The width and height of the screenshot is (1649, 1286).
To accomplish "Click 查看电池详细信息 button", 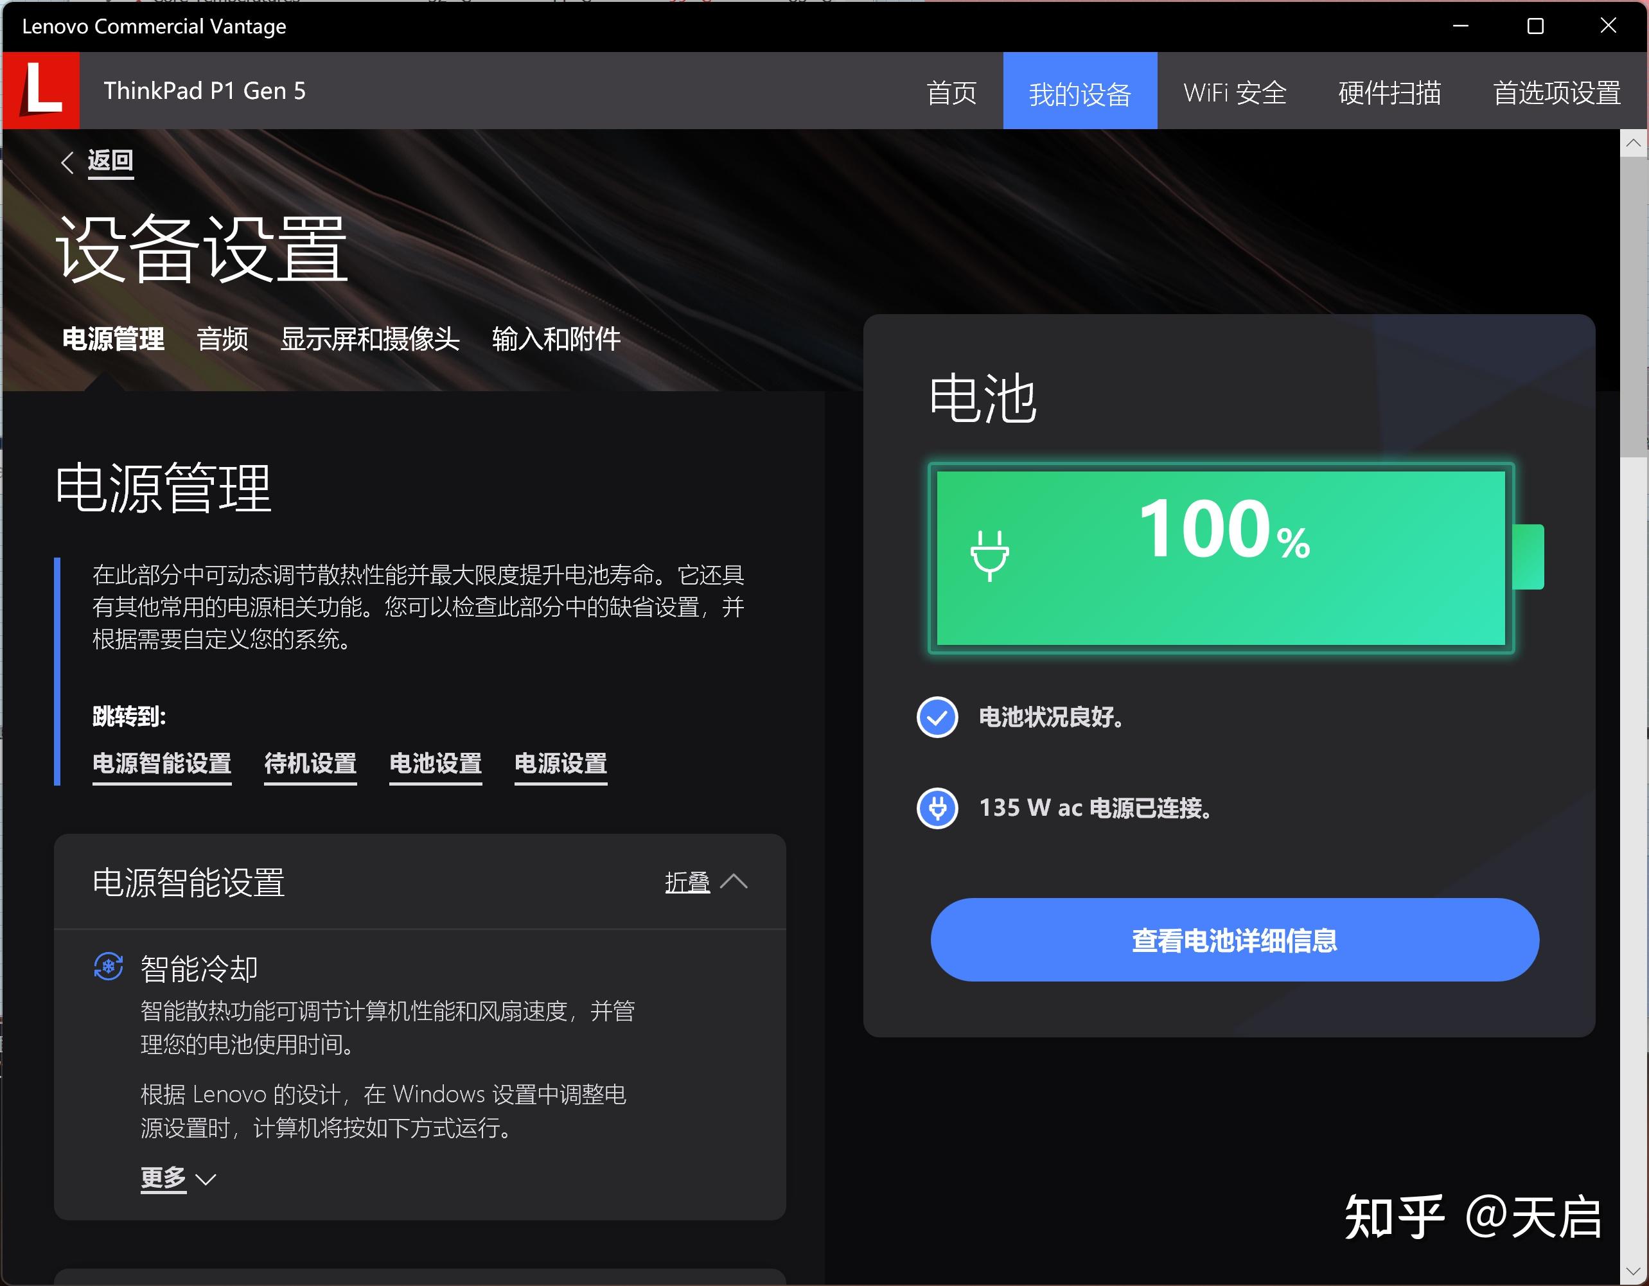I will (x=1235, y=940).
